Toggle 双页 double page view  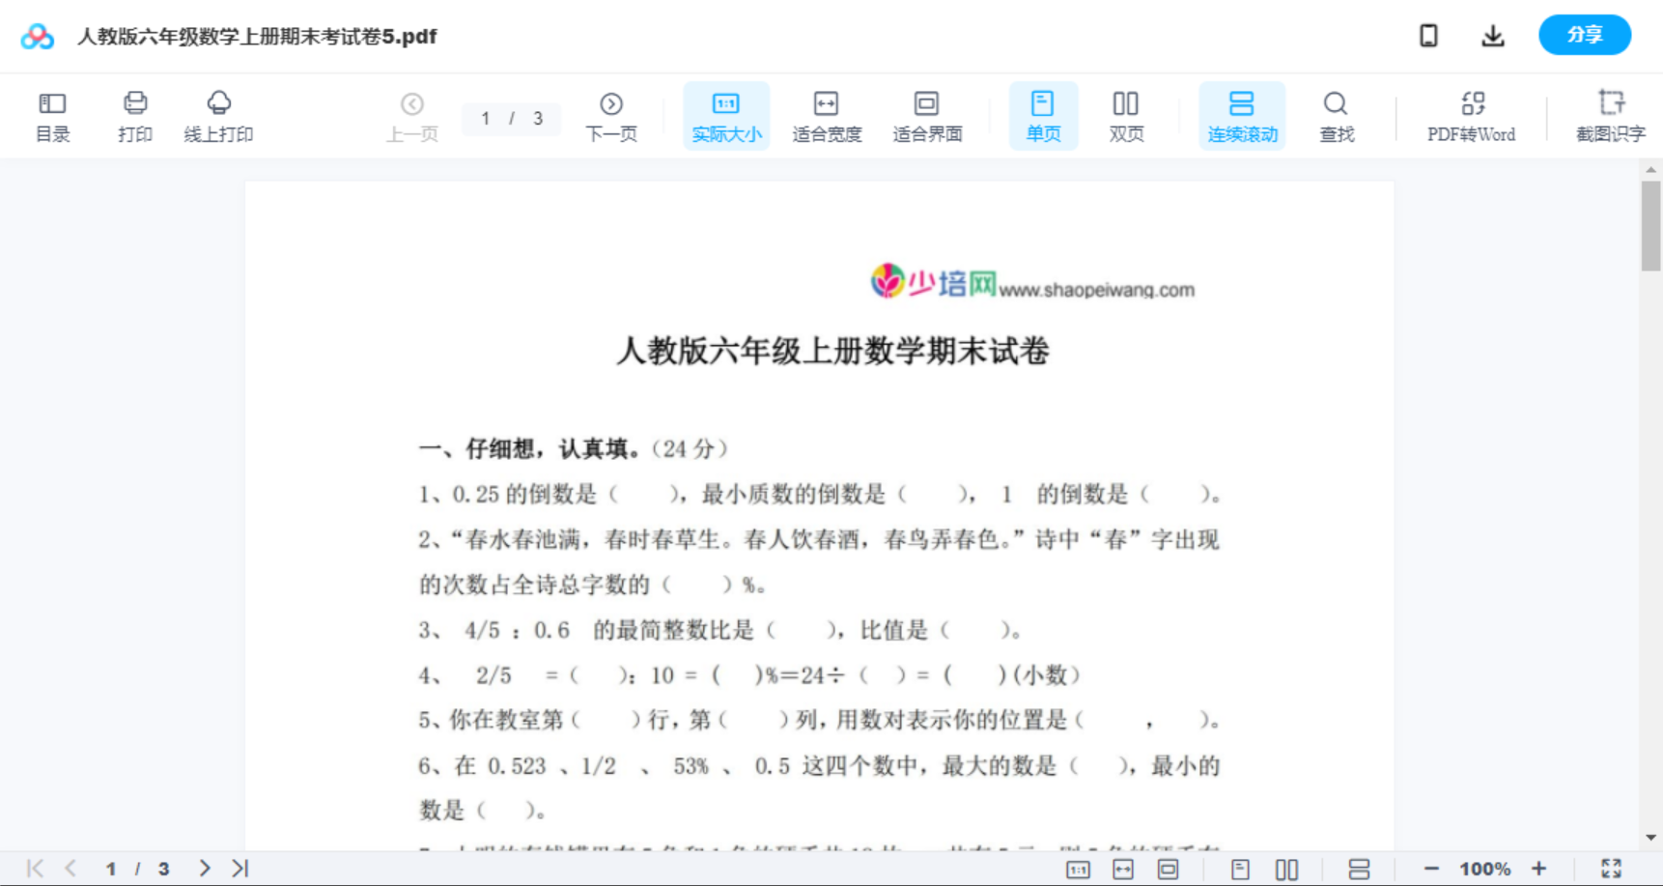[x=1125, y=115]
